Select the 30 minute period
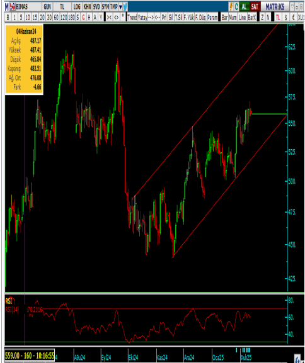 pyautogui.click(x=49, y=18)
